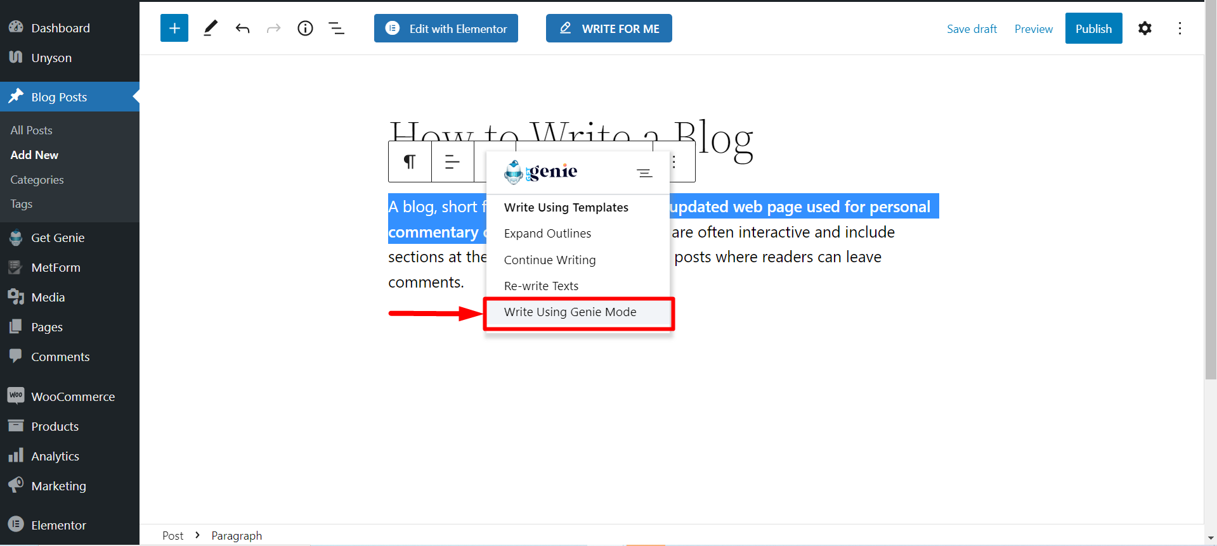Open Elementor sidebar menu
This screenshot has height=546, width=1217.
click(70, 525)
